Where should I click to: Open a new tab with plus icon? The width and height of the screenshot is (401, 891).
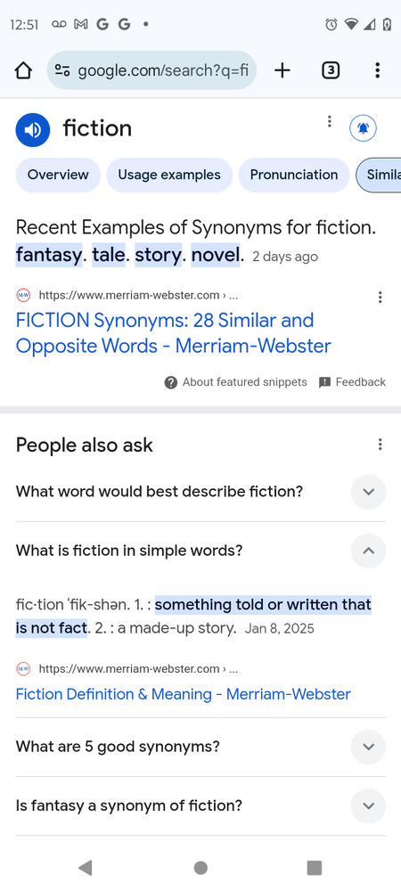[282, 70]
